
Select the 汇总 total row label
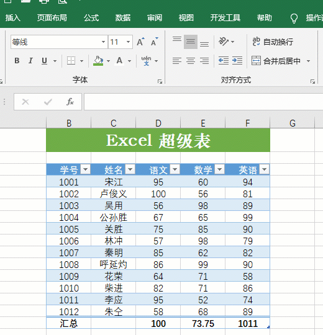tap(69, 323)
